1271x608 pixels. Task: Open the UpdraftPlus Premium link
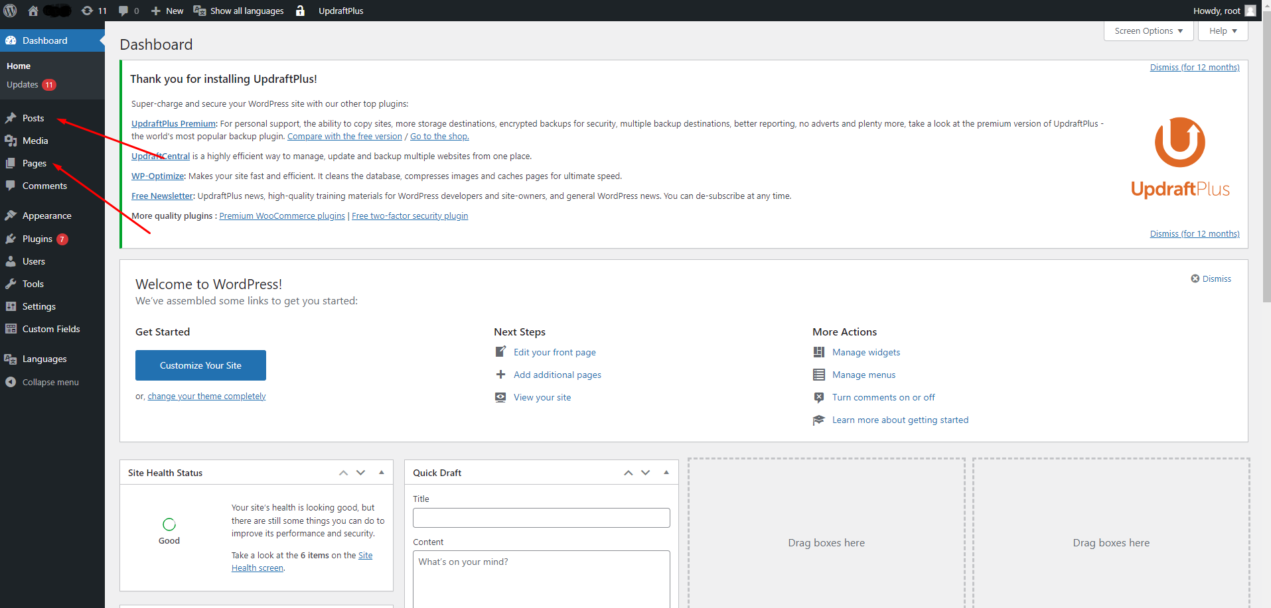point(173,123)
